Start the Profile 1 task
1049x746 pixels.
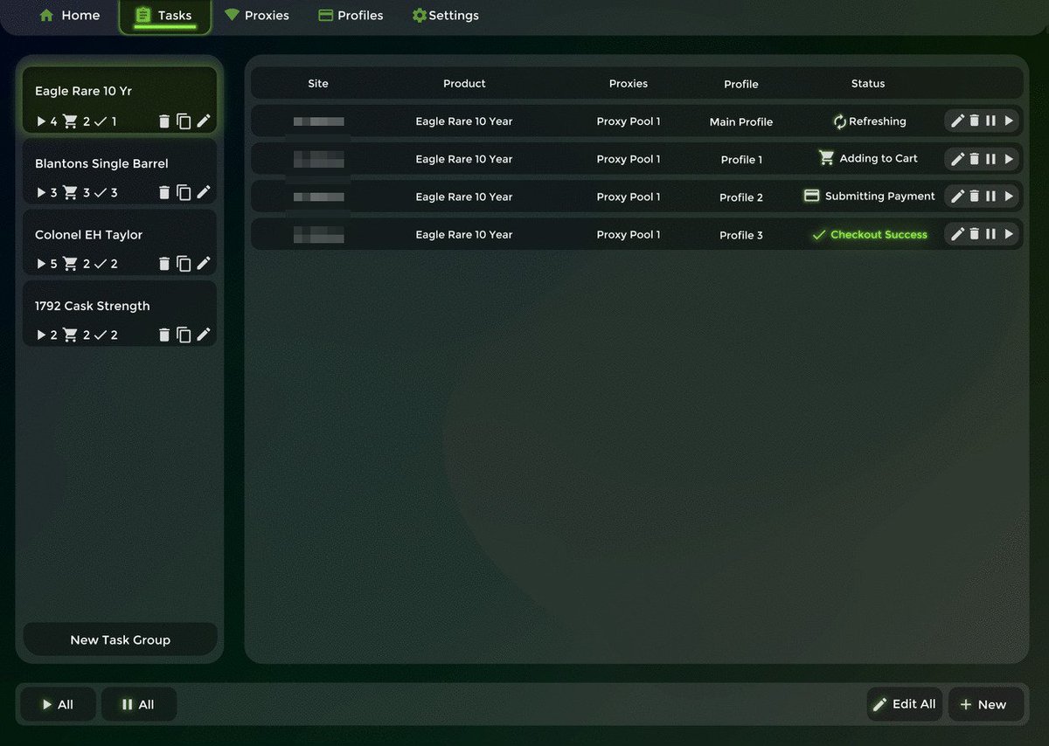pyautogui.click(x=1009, y=159)
